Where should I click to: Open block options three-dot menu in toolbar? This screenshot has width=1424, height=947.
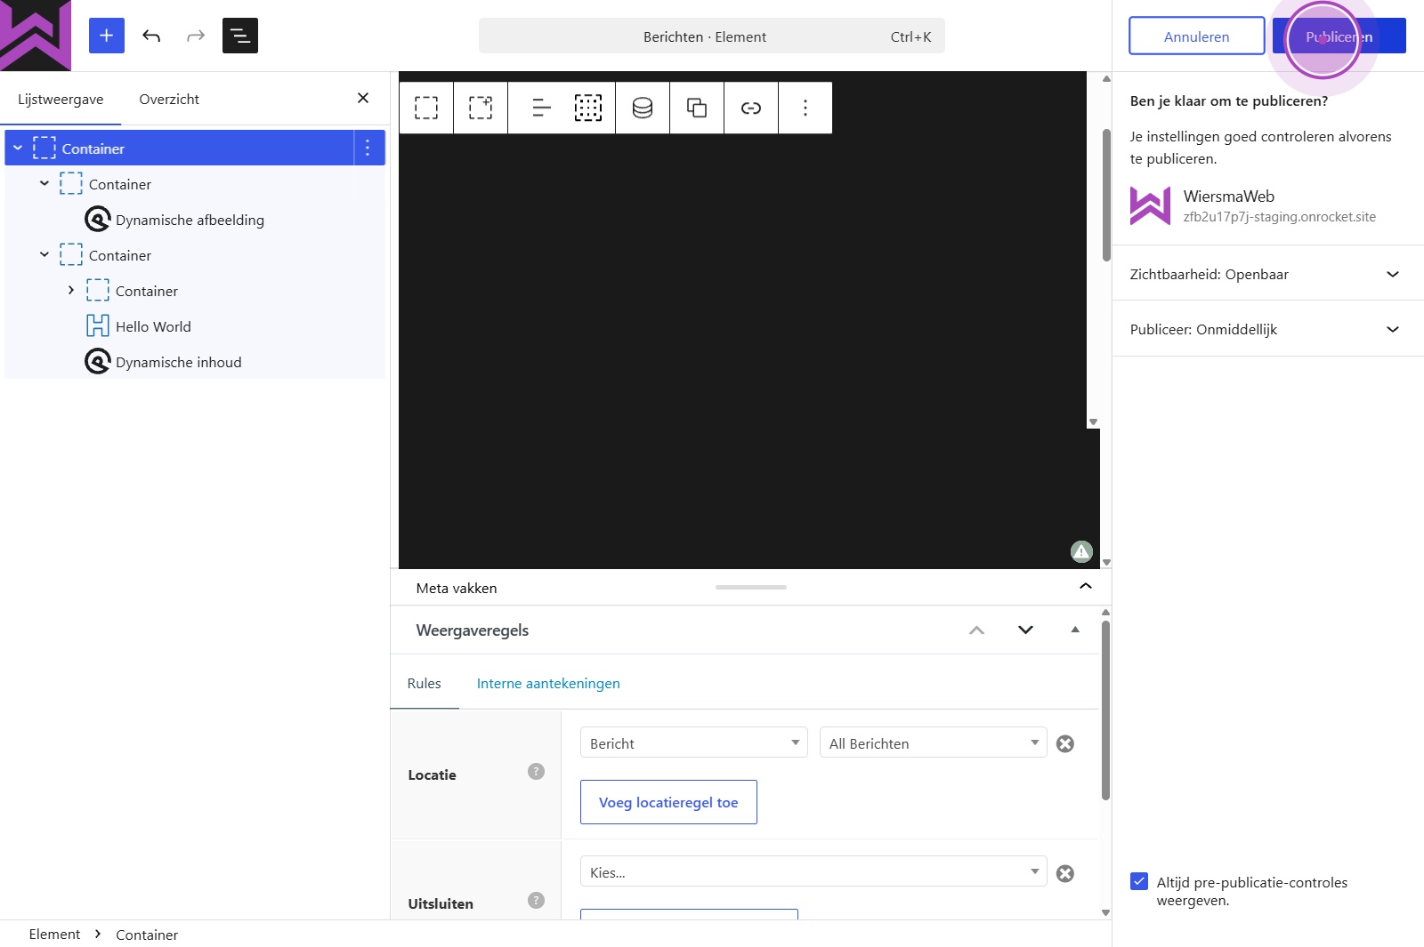point(805,108)
